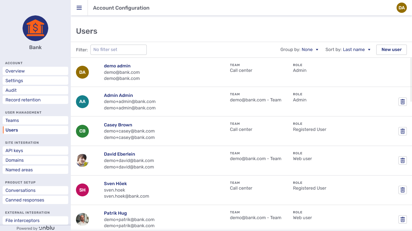Click the CB avatar for Casey Brown
The height and width of the screenshot is (231, 412).
click(82, 131)
